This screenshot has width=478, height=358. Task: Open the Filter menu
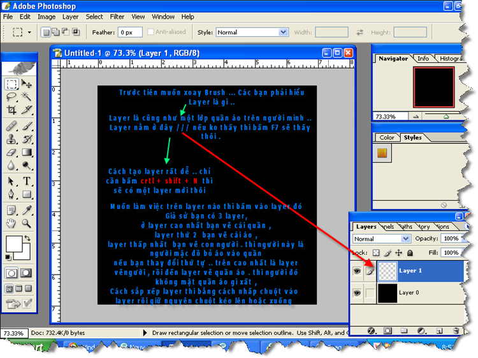click(x=117, y=17)
